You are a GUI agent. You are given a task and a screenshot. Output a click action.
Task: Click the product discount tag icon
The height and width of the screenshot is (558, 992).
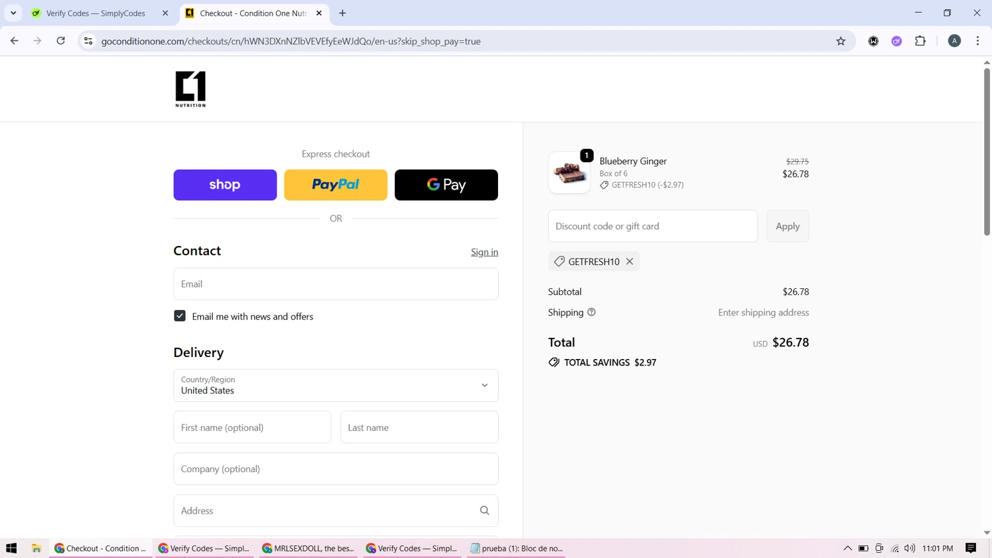click(604, 185)
